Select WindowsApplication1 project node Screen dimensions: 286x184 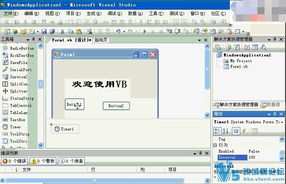[x=247, y=55]
